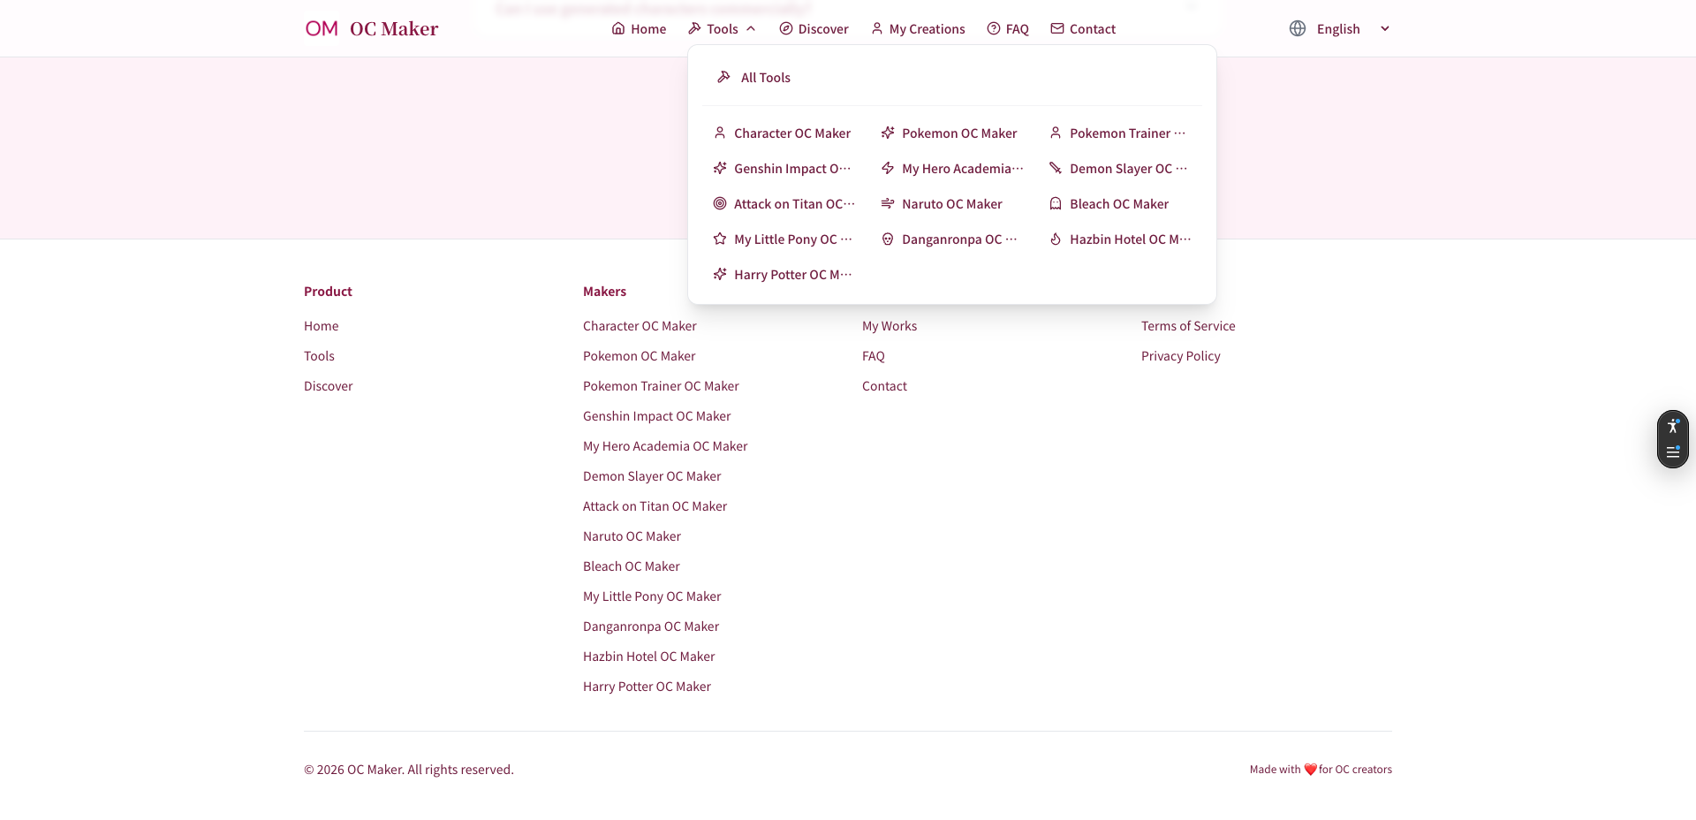Click the Pokemon Trainer person icon
Image resolution: width=1696 pixels, height=820 pixels.
(x=1056, y=133)
